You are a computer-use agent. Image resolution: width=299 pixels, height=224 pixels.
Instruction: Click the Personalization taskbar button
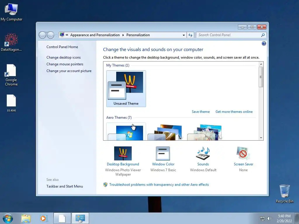tap(80, 218)
